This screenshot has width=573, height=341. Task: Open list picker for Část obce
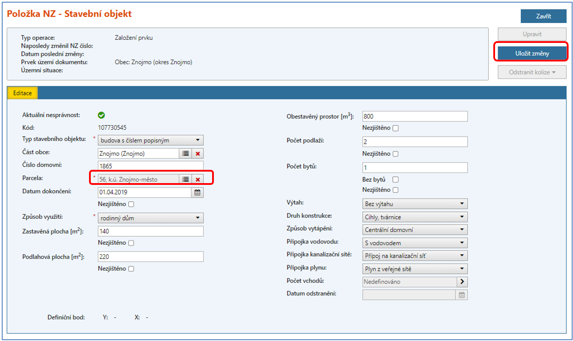tap(185, 153)
